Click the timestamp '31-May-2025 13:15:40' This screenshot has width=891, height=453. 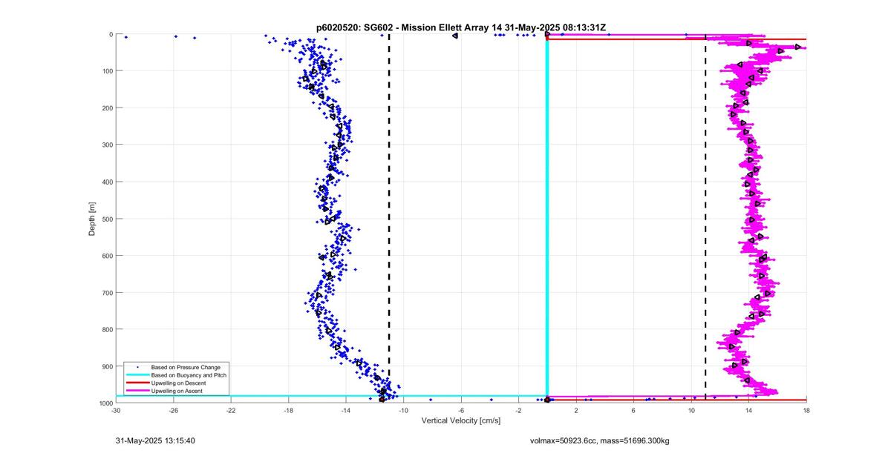155,440
